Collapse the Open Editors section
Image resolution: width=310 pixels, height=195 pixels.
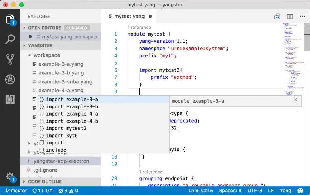24,28
